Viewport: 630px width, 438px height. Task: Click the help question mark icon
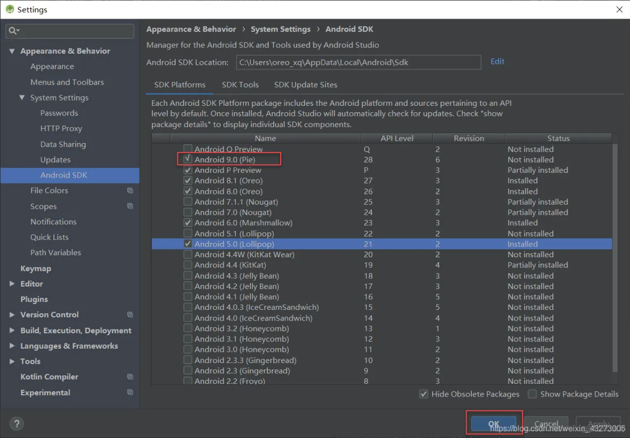17,424
